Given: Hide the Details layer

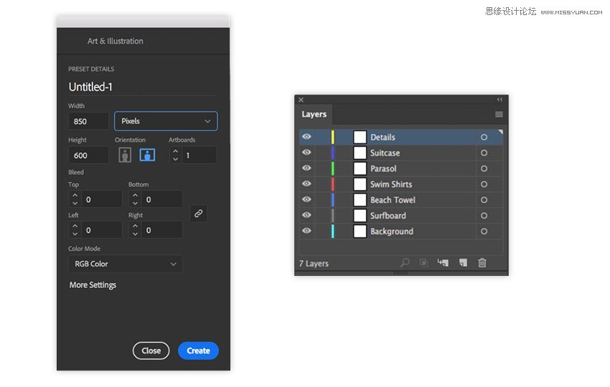Looking at the screenshot, I should [306, 137].
